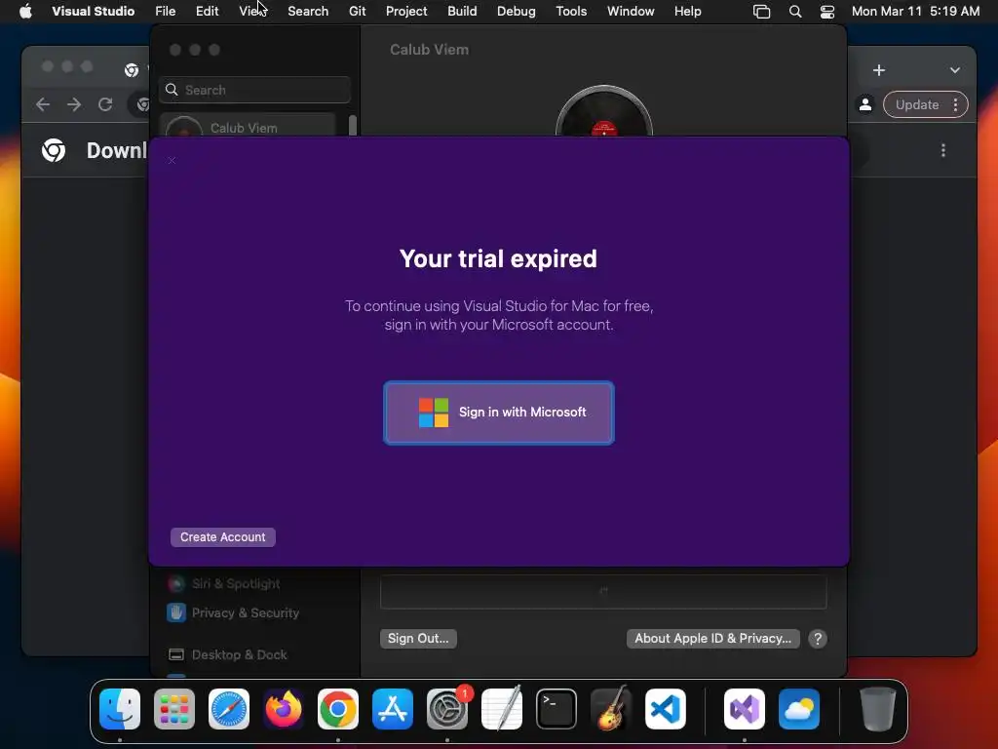Show the date and time panel

(915, 11)
